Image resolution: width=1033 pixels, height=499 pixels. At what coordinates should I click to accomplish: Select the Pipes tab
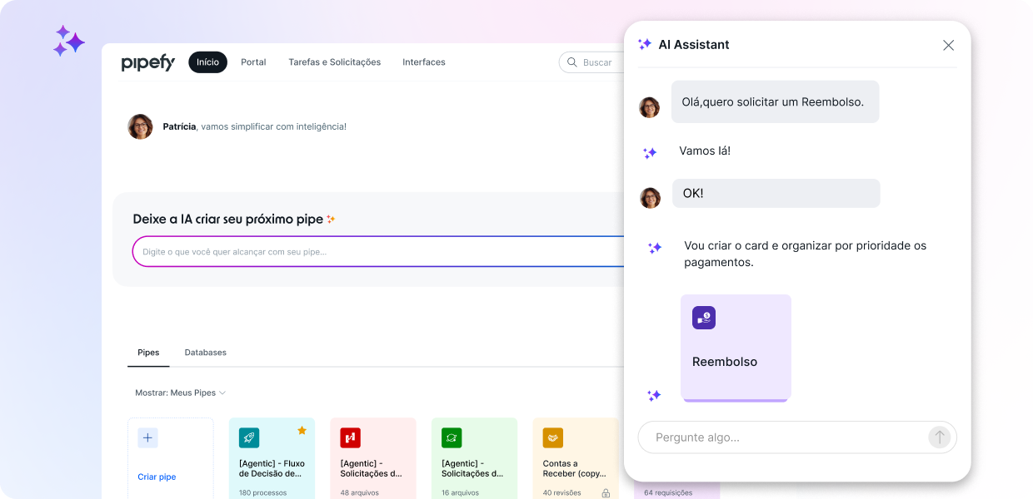tap(148, 353)
